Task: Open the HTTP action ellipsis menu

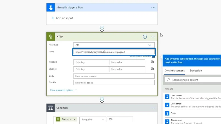Action: 153,37
